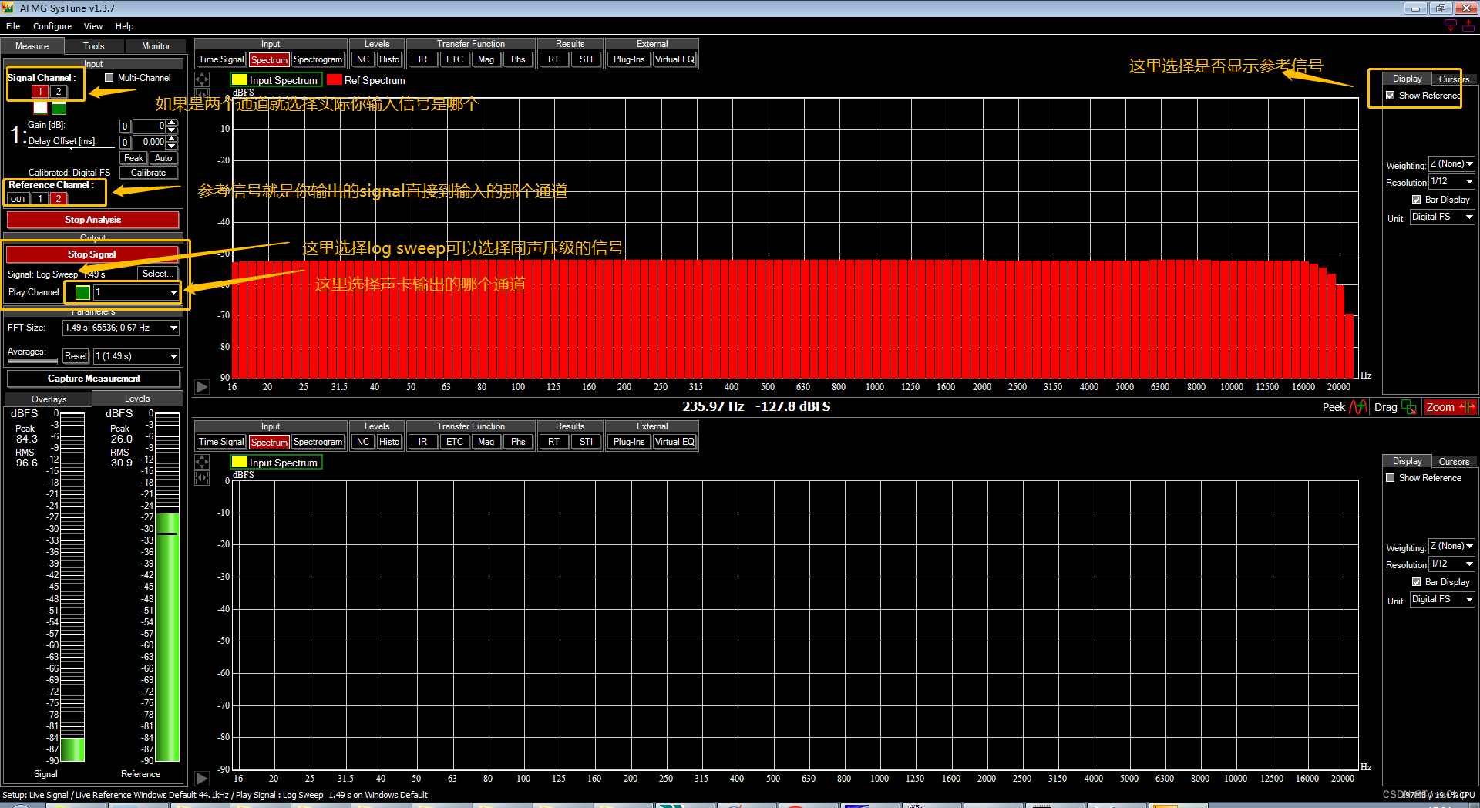
Task: Select Virtual EQ in top graph toolbar
Action: pos(674,59)
